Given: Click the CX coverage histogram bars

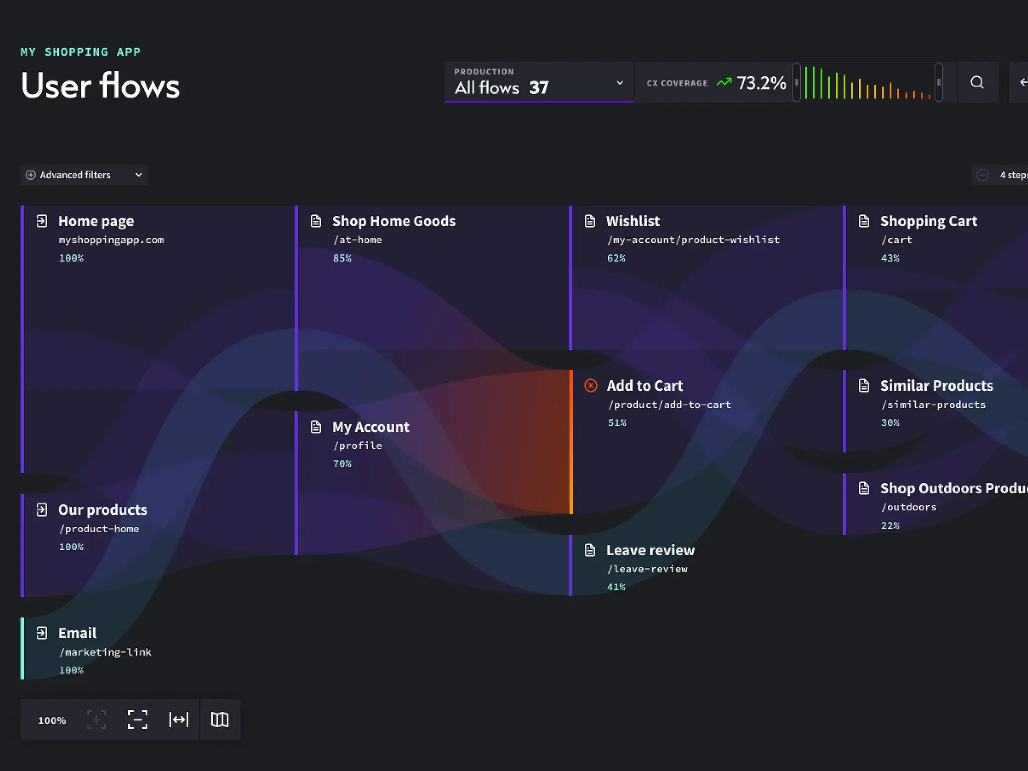Looking at the screenshot, I should (x=867, y=83).
